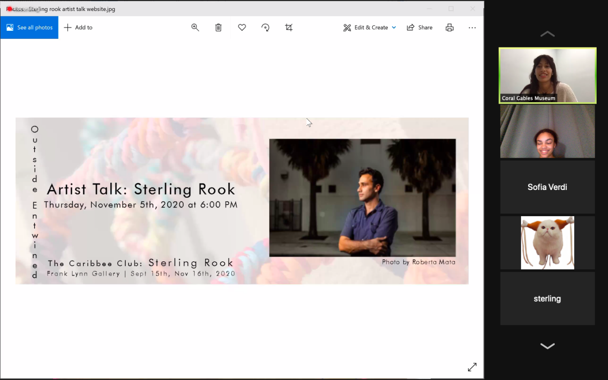Screen dimensions: 608x380
Task: Click the artist portrait photo in banner
Action: pyautogui.click(x=362, y=198)
